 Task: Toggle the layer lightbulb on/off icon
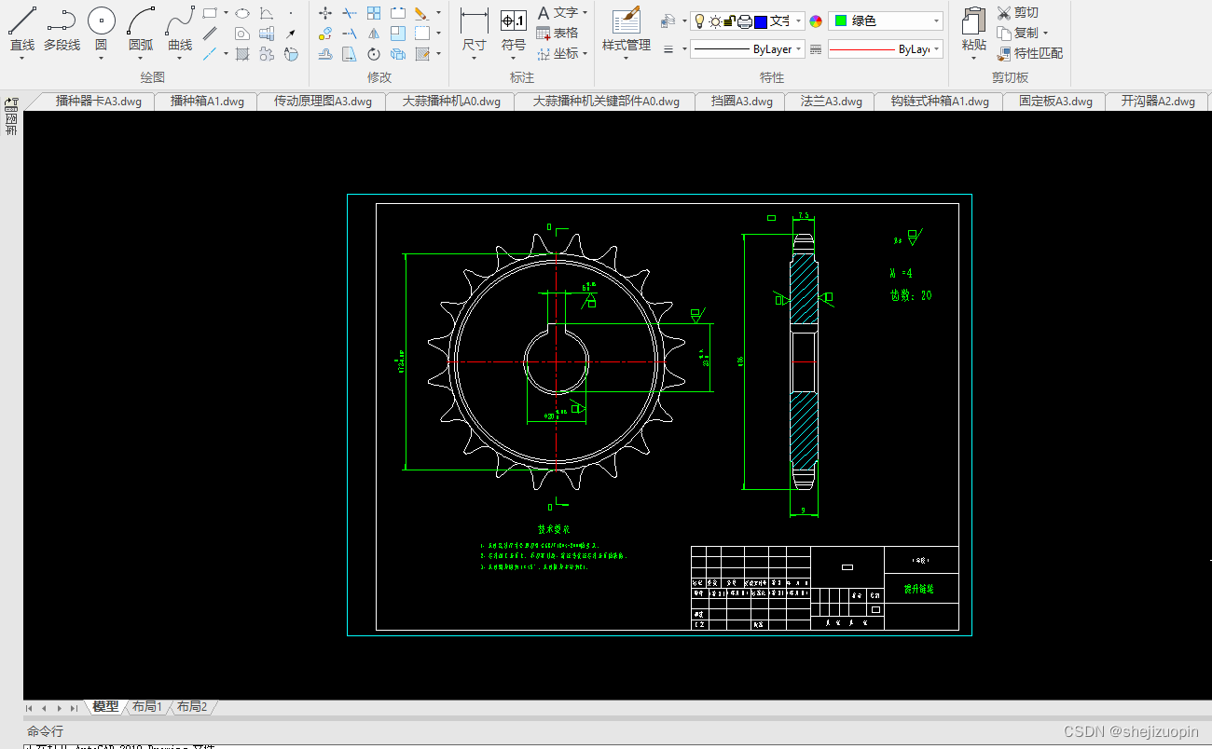[700, 21]
